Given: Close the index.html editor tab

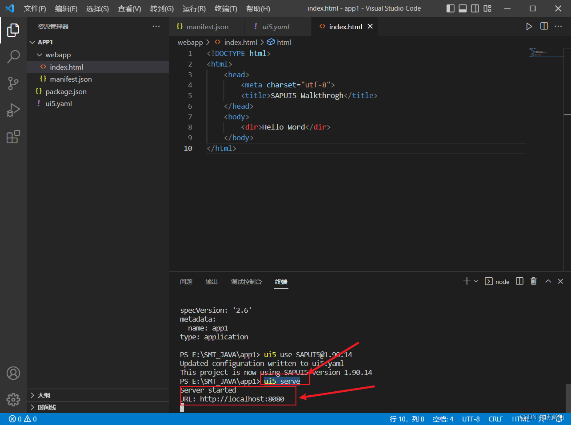Looking at the screenshot, I should (370, 27).
